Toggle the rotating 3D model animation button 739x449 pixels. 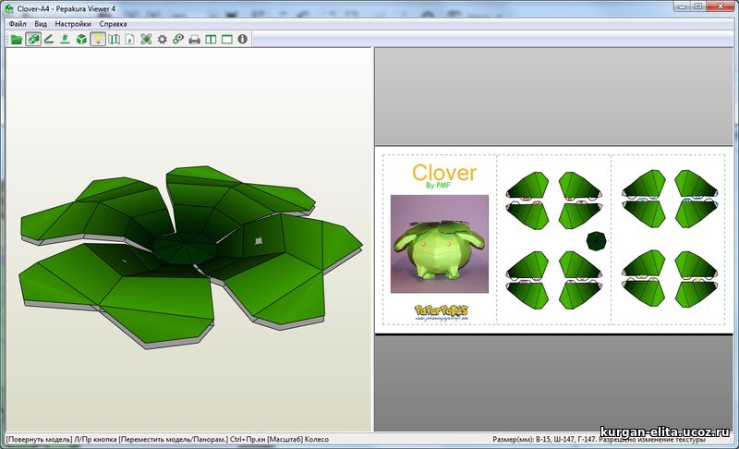pyautogui.click(x=33, y=39)
